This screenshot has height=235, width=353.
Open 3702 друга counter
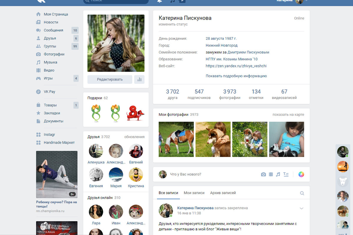(173, 94)
